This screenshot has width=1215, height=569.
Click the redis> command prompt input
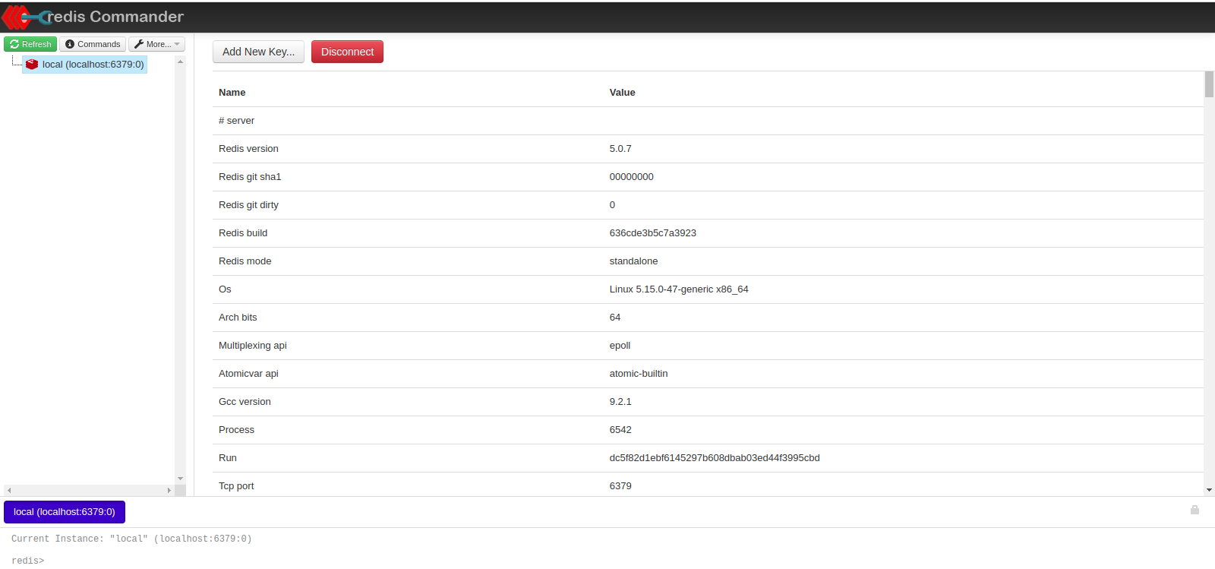[x=304, y=561]
